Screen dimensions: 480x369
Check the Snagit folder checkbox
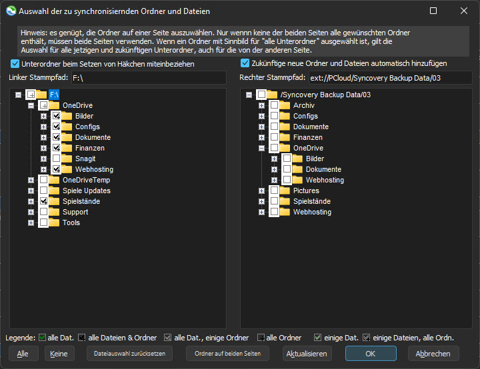click(56, 159)
